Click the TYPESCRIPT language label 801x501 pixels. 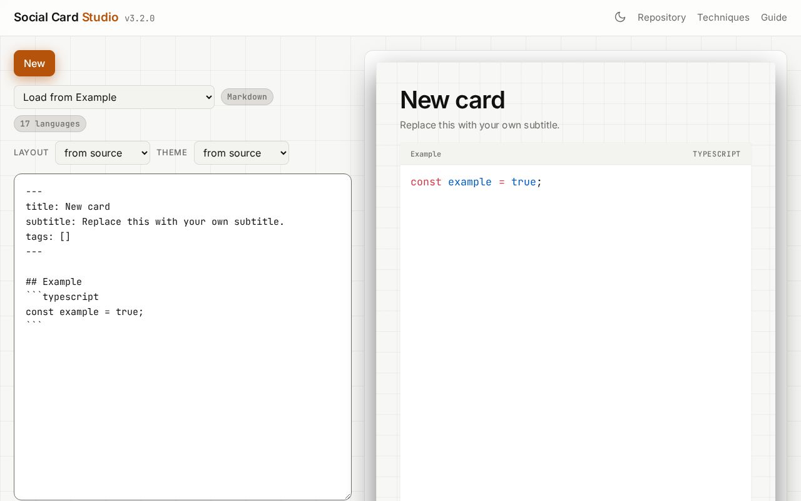(717, 154)
